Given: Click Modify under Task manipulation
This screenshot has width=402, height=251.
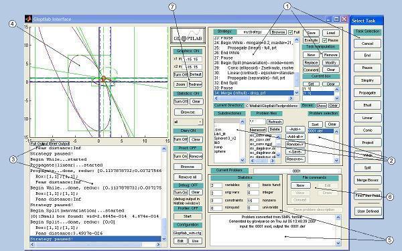Looking at the screenshot, I should (331, 62).
